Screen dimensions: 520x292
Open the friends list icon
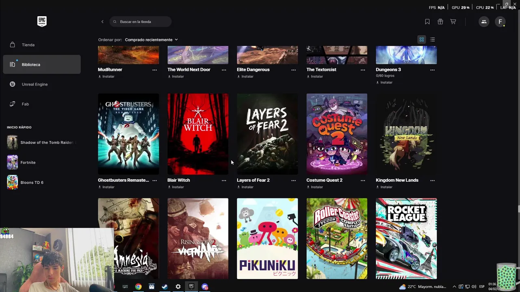(x=484, y=21)
